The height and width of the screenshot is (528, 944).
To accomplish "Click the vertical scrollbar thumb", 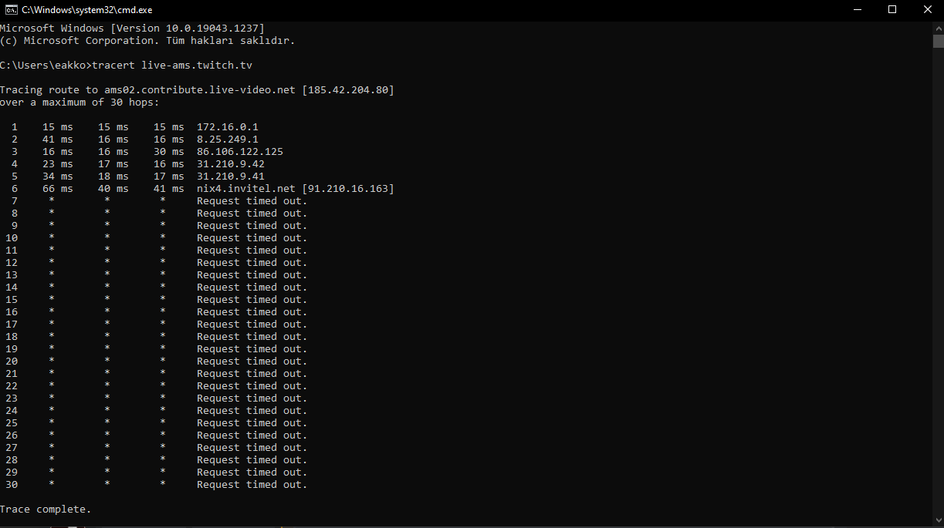I will [938, 42].
